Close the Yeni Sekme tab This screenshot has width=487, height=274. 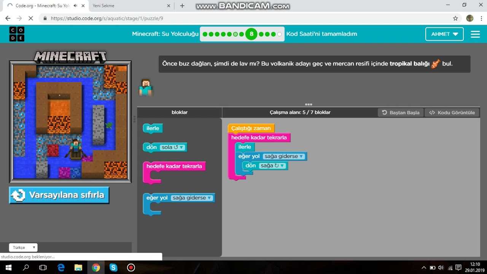pyautogui.click(x=169, y=6)
